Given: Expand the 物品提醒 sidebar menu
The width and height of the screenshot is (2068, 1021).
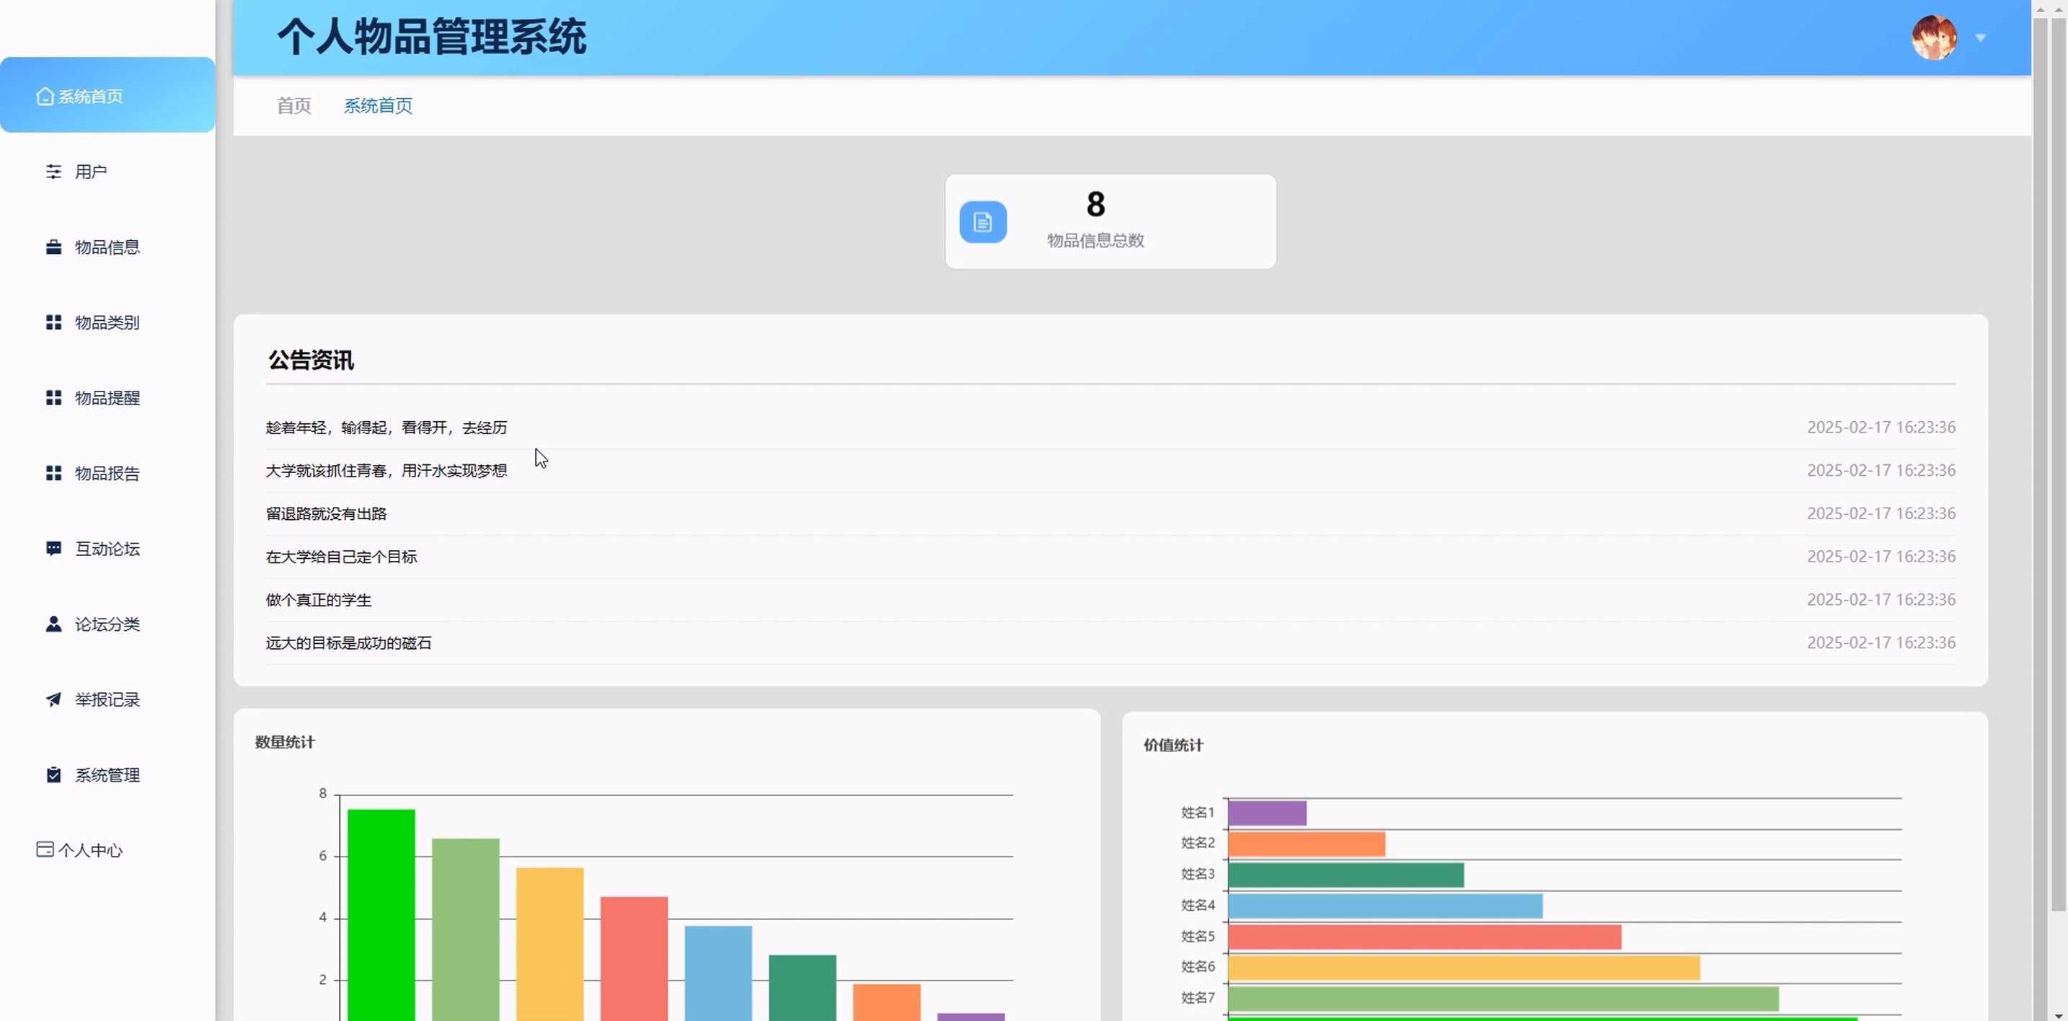Looking at the screenshot, I should (107, 398).
